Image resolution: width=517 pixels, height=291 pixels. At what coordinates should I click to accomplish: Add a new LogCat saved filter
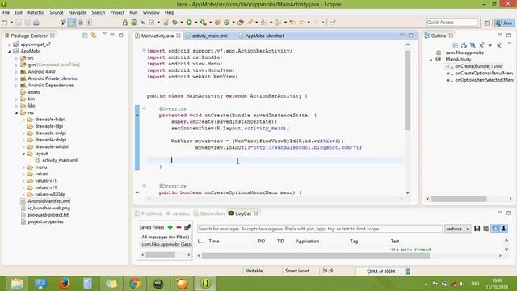pos(170,227)
